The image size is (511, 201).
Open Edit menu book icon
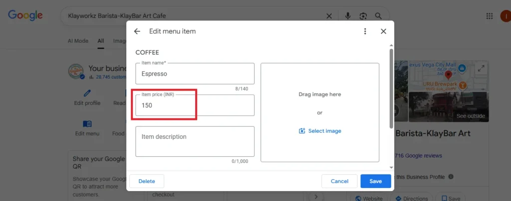pos(87,124)
